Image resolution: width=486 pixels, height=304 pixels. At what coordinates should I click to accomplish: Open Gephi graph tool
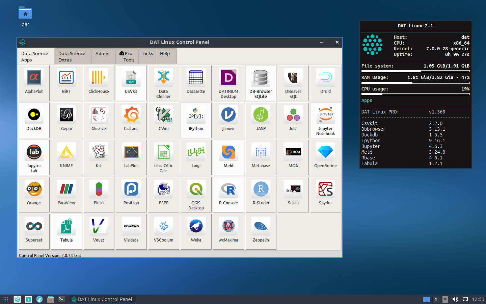(66, 120)
